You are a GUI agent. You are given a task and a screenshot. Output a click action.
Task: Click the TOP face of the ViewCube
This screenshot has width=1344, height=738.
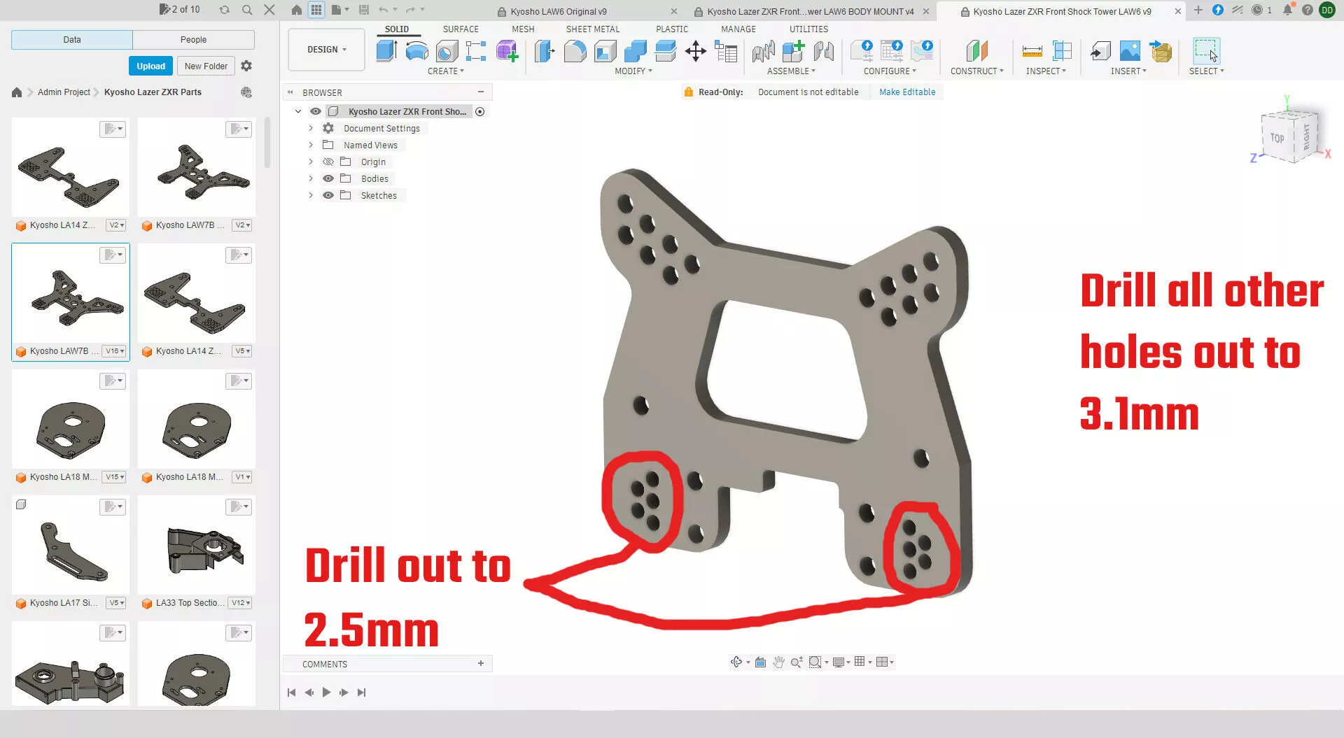pos(1277,138)
